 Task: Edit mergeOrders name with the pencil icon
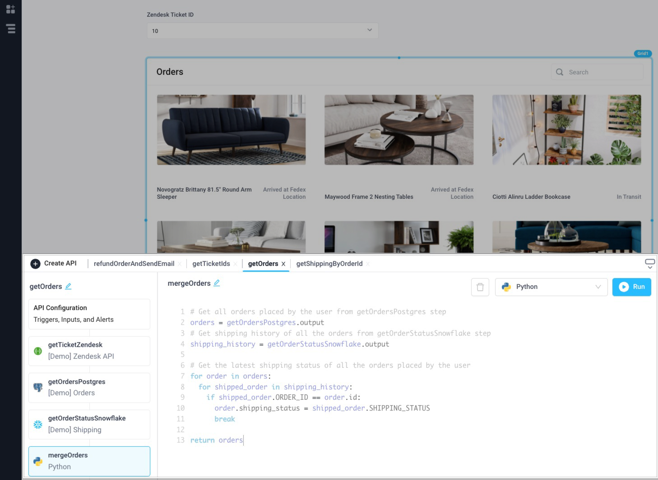tap(217, 283)
